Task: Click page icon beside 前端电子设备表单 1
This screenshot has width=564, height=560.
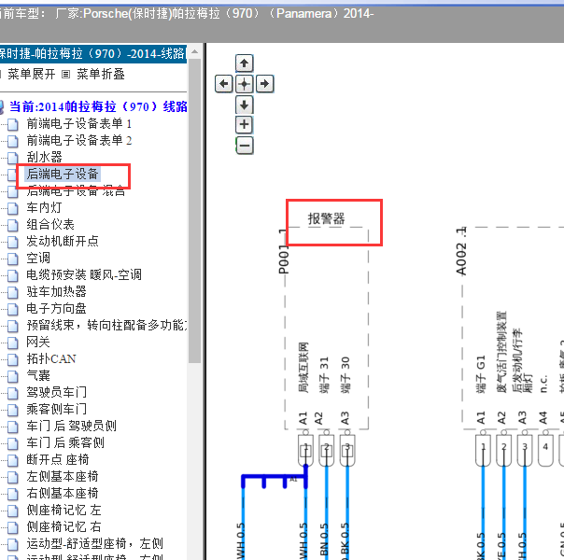Action: pos(13,124)
